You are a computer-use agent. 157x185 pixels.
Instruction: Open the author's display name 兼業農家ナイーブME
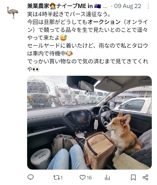pyautogui.click(x=60, y=6)
